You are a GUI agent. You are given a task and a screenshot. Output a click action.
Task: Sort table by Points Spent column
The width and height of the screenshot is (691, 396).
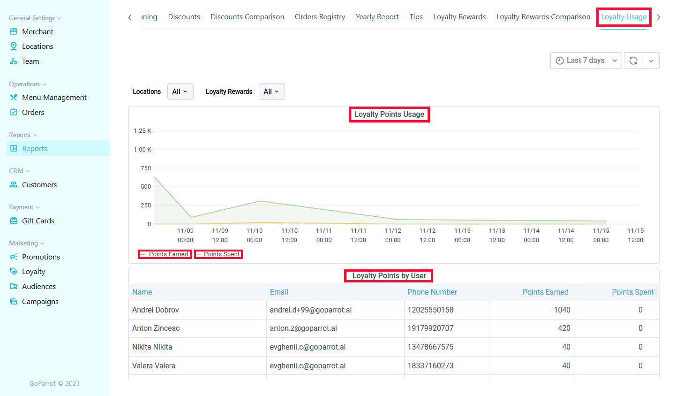(x=633, y=292)
